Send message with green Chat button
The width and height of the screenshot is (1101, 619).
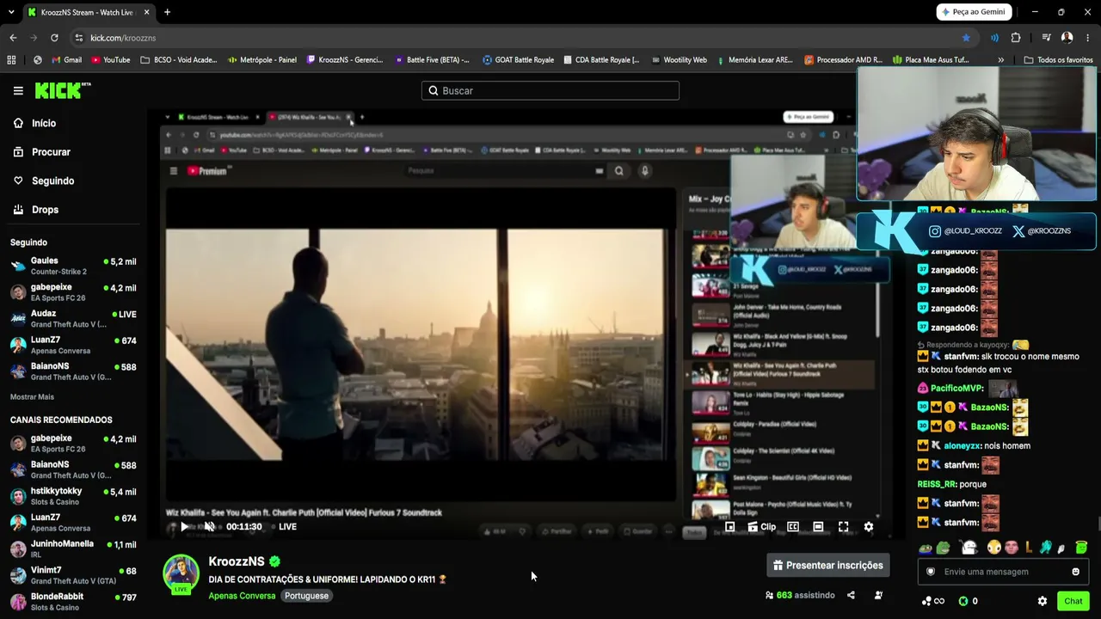1073,602
